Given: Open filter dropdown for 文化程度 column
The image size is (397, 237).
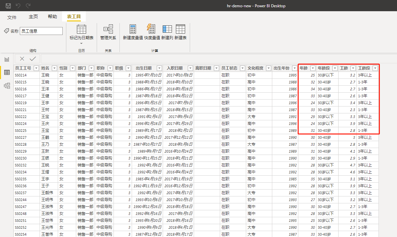Looking at the screenshot, I should pyautogui.click(x=268, y=68).
